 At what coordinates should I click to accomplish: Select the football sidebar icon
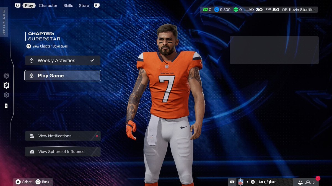6,85
